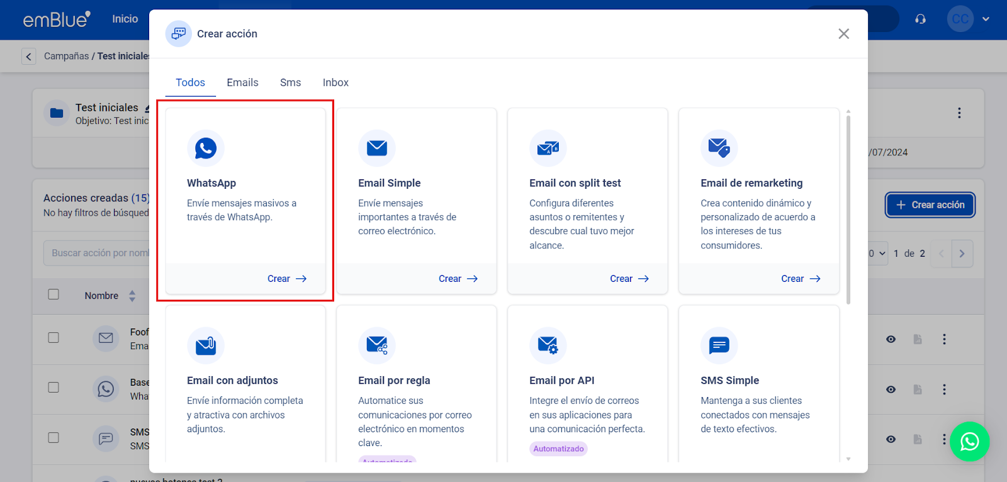Open the headset support icon
Screen dimensions: 1007x482
920,20
